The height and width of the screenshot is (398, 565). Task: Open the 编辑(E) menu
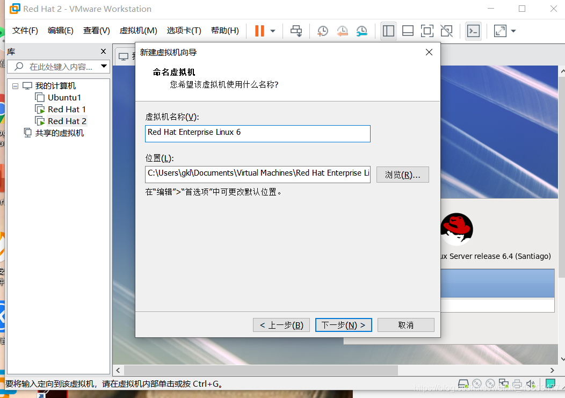tap(61, 31)
